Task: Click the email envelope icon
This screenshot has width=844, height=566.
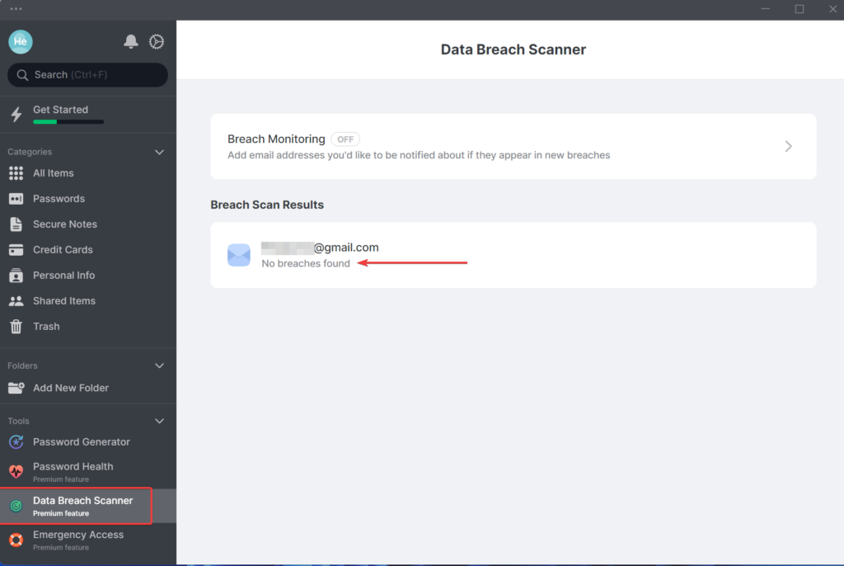Action: [239, 255]
